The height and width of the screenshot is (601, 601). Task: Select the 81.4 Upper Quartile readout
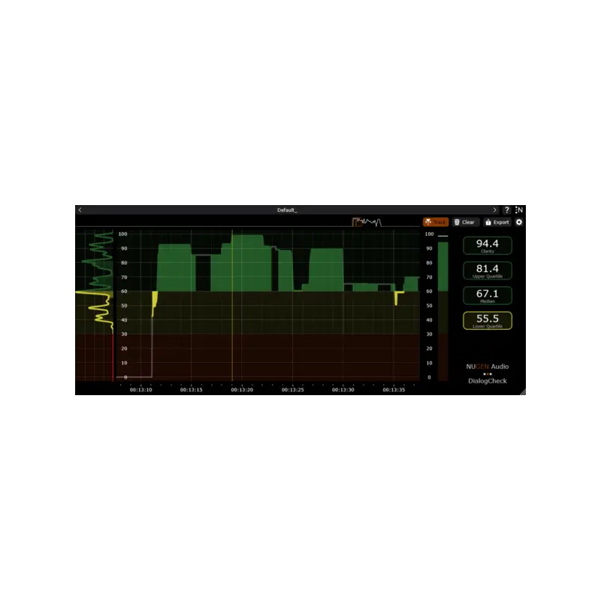[x=487, y=270]
